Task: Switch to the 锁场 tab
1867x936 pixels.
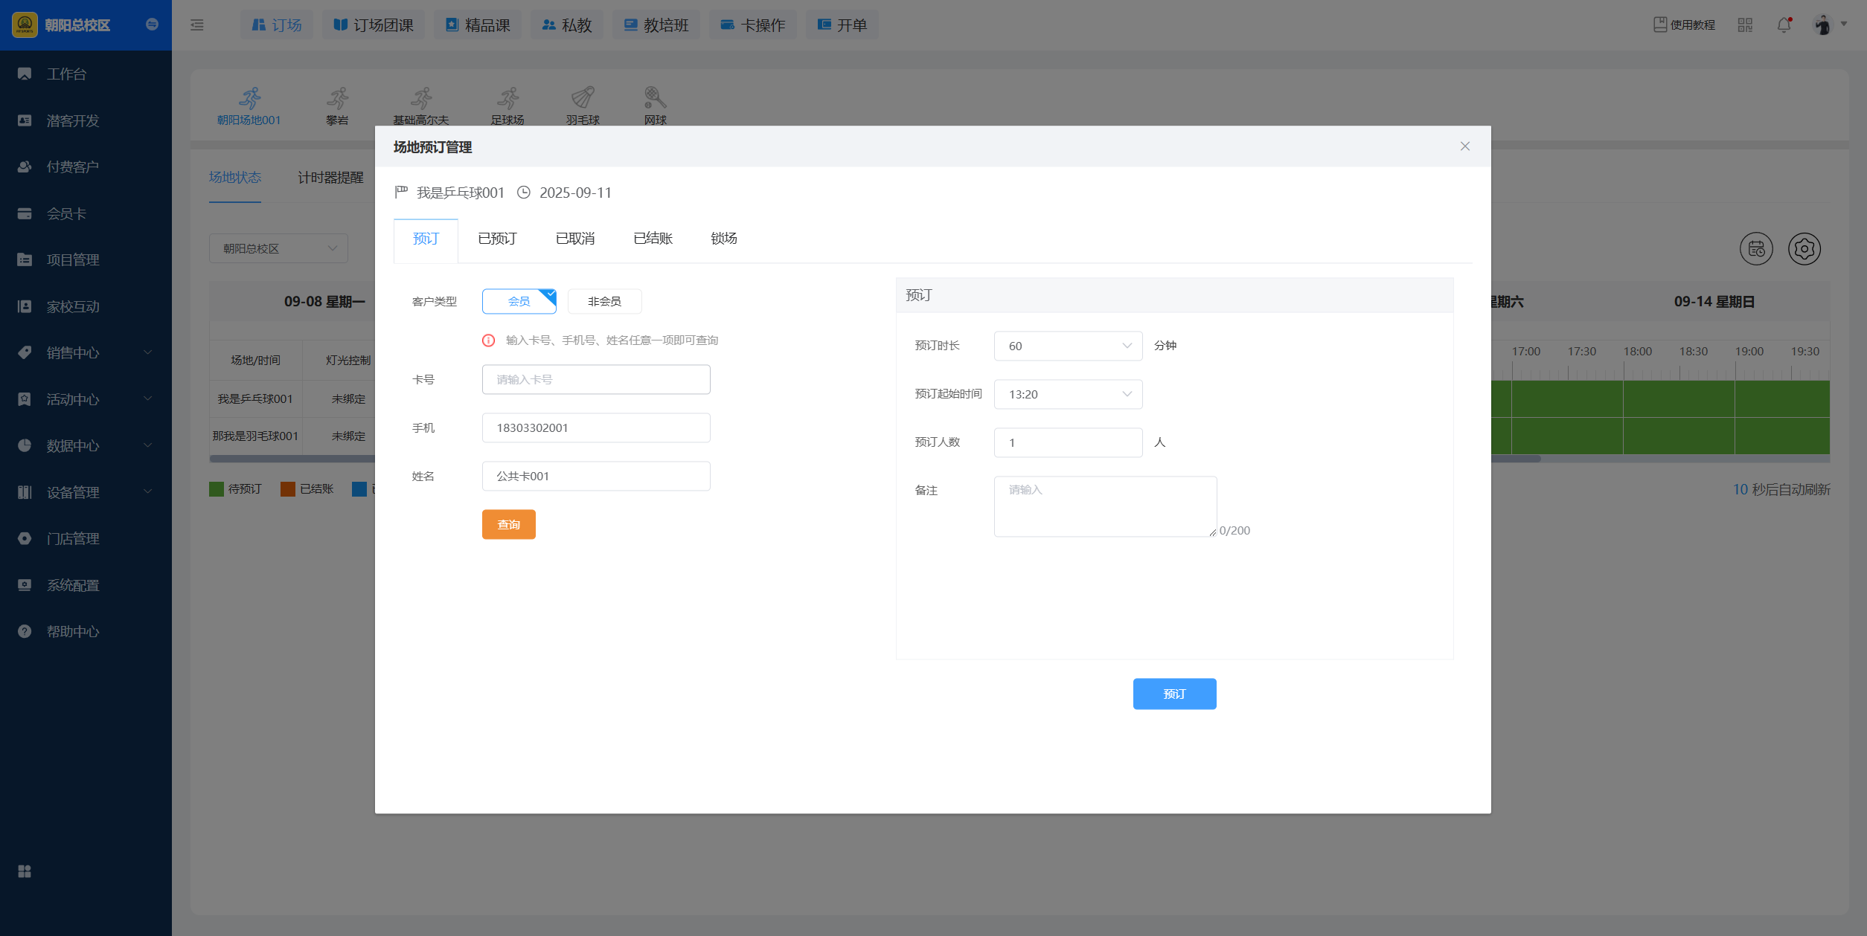Action: point(723,239)
